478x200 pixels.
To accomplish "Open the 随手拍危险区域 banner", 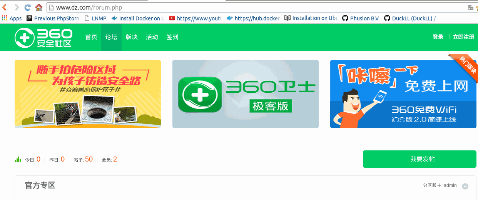I will pos(88,94).
